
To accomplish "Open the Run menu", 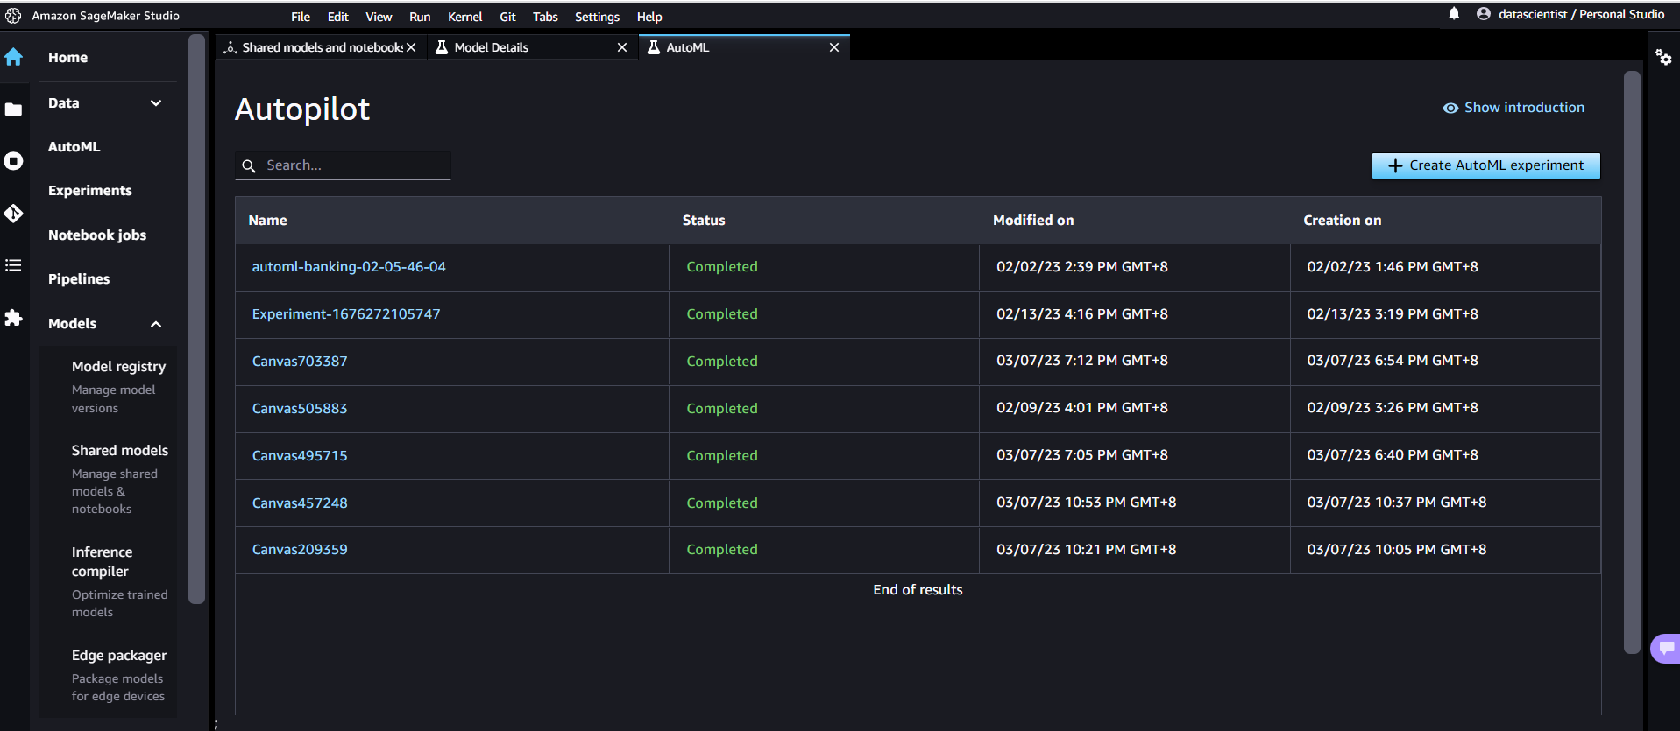I will pos(420,17).
